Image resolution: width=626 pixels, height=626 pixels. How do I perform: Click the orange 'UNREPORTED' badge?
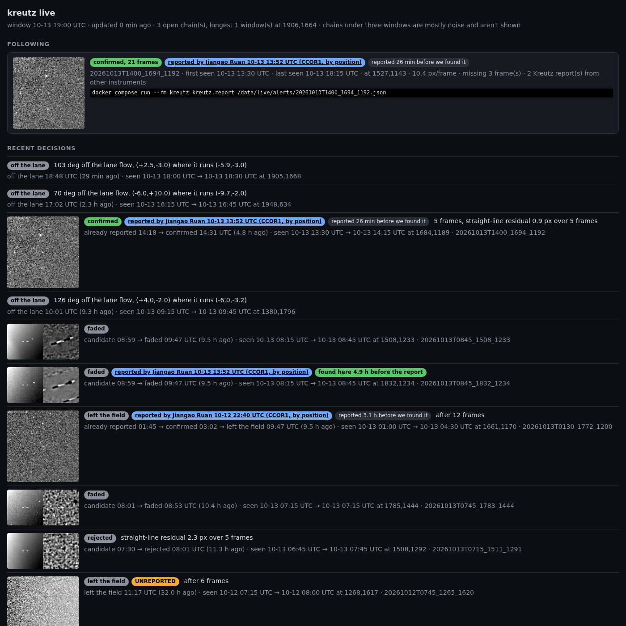click(x=156, y=581)
